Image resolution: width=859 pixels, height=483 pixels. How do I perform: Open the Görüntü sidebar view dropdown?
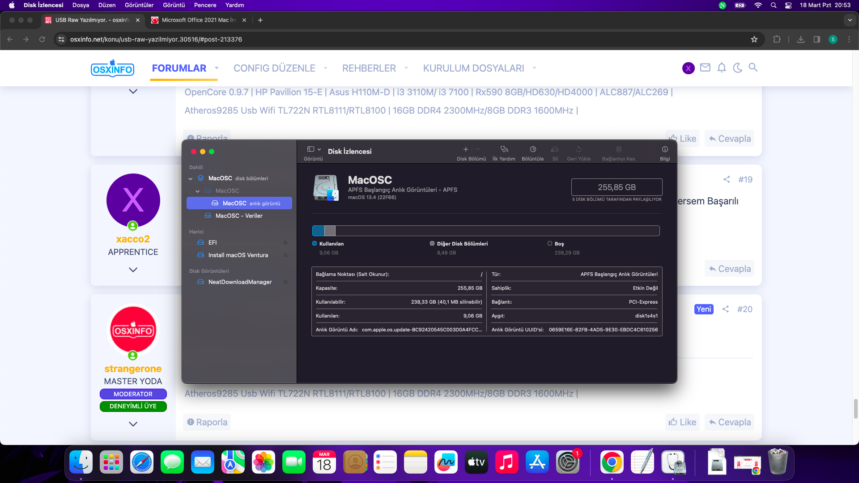(x=314, y=149)
